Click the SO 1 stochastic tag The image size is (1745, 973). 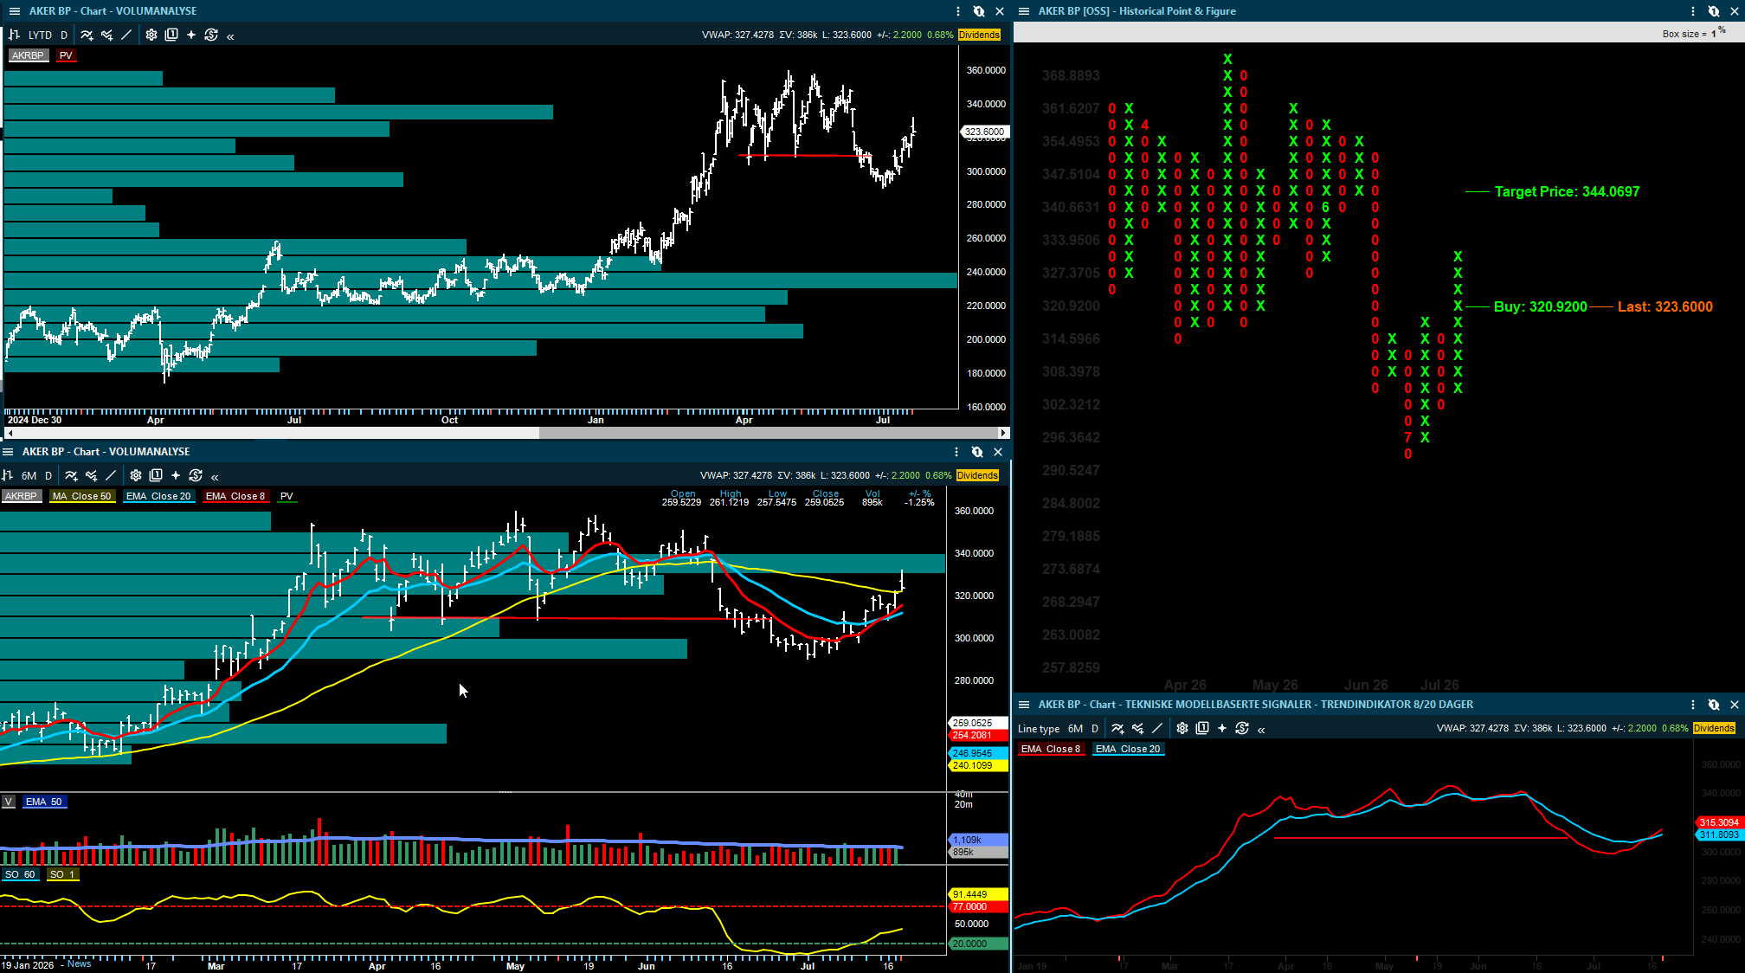pyautogui.click(x=62, y=874)
